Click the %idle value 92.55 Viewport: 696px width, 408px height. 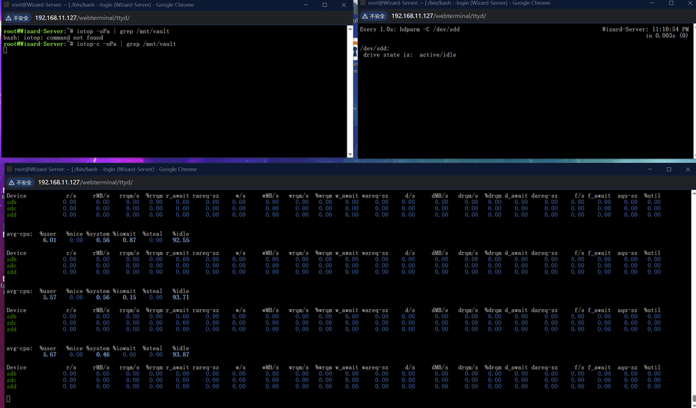[181, 240]
